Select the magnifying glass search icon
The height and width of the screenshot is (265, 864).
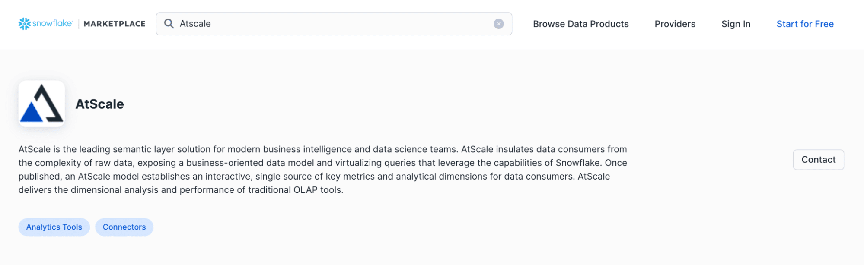pos(169,24)
